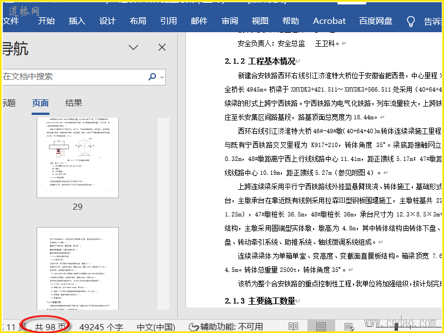
Task: Click heading 2.1.3 主要施工数量
Action: click(x=260, y=301)
